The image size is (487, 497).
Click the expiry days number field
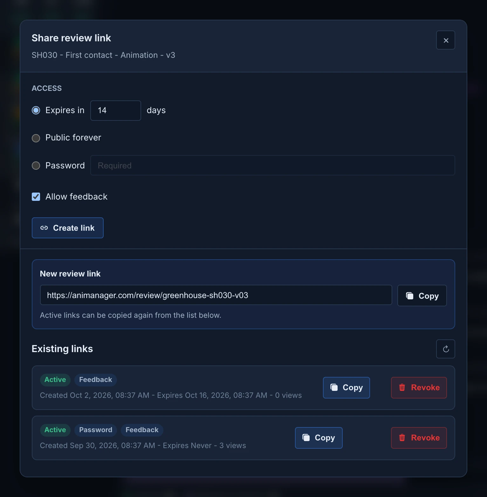[116, 111]
